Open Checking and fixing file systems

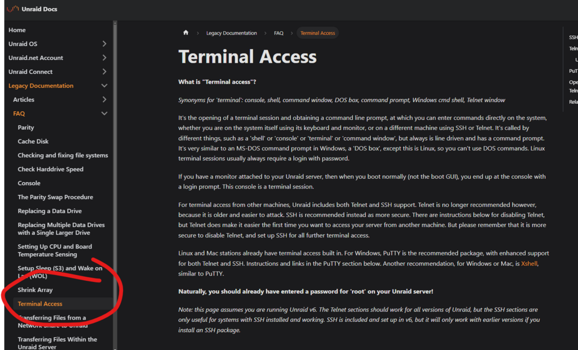point(62,156)
